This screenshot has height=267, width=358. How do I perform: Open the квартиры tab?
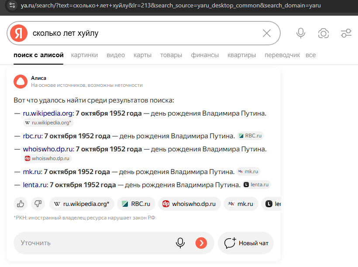241,55
